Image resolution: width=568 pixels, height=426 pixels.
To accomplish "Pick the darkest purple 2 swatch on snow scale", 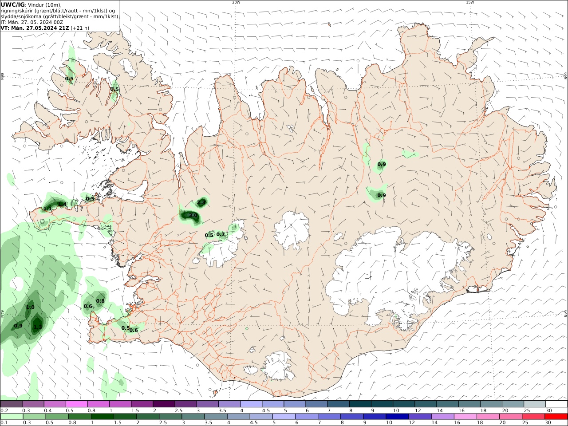I will pyautogui.click(x=164, y=404).
